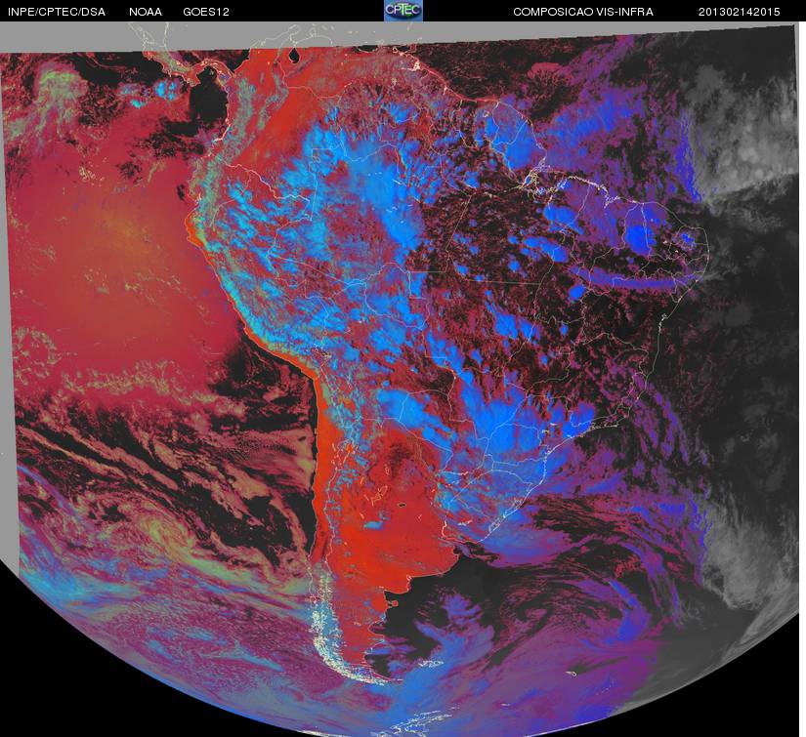806x737 pixels.
Task: Click the 'GOES12' satellite label
Action: pos(206,12)
